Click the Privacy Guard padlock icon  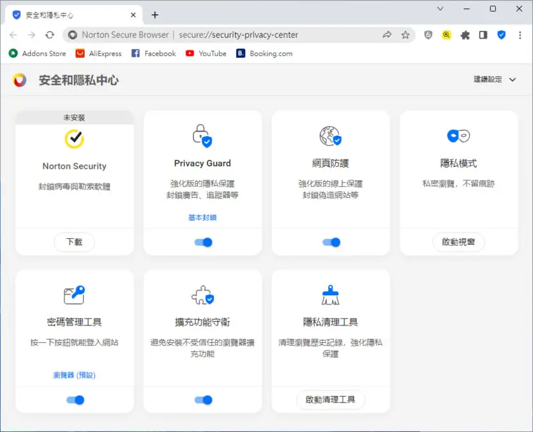tap(202, 136)
